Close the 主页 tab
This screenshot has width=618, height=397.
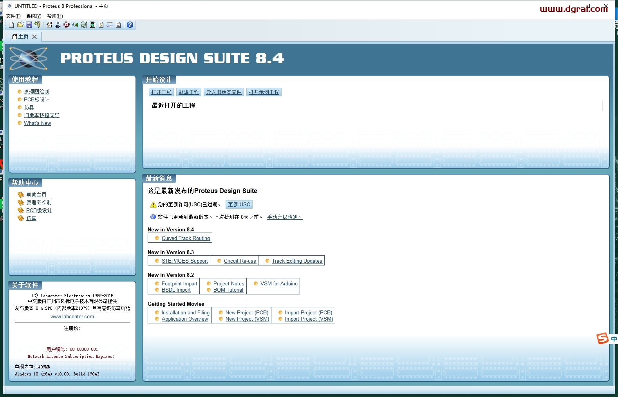coord(34,37)
